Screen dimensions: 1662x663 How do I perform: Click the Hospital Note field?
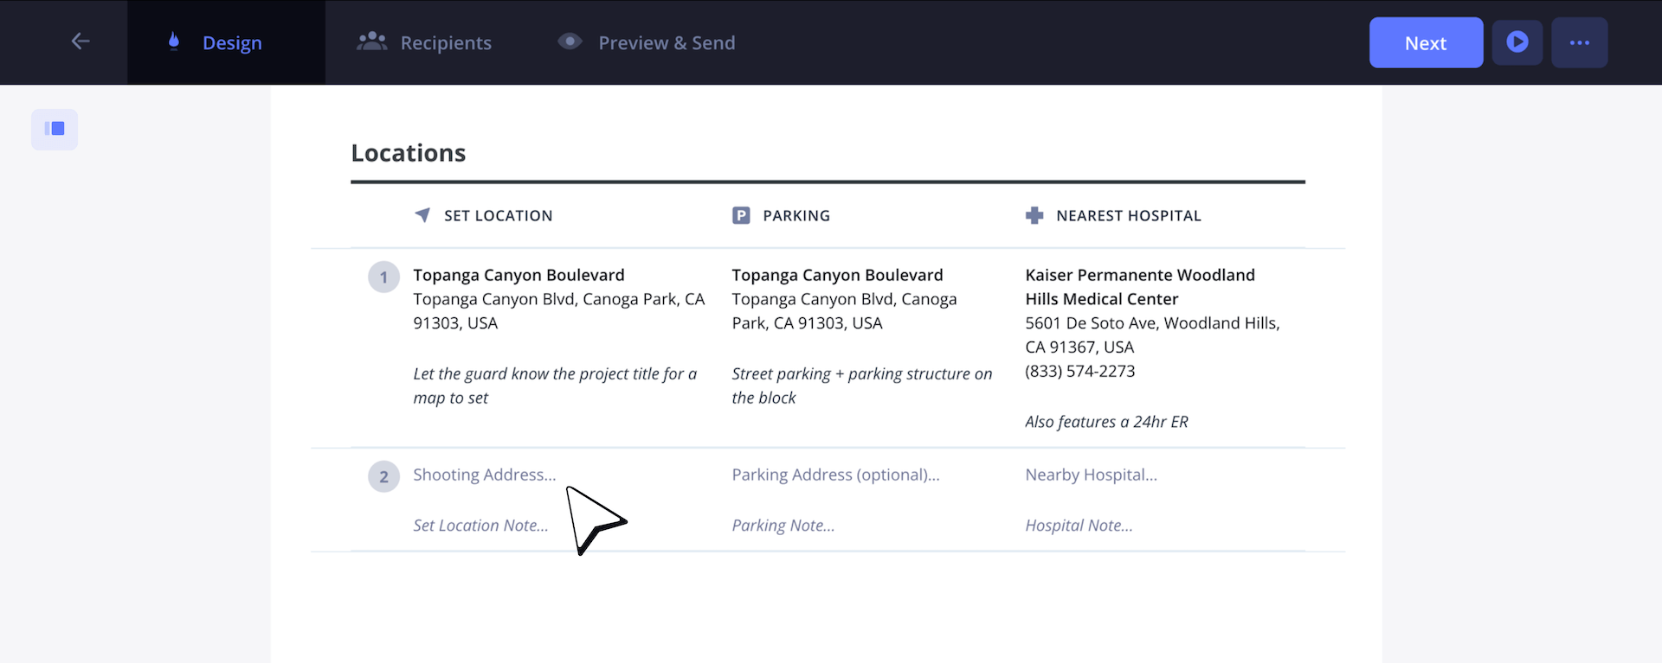1079,526
